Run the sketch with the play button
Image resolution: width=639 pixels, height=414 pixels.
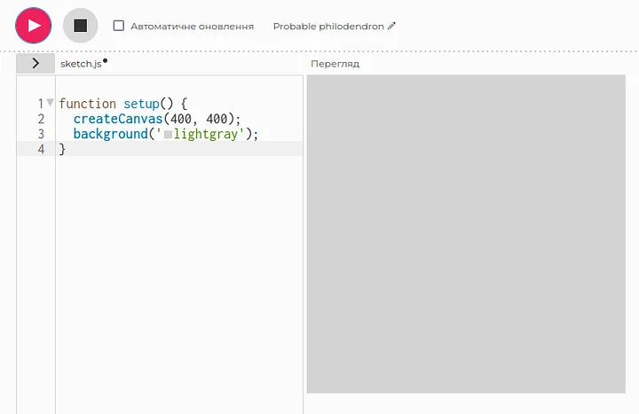click(34, 26)
